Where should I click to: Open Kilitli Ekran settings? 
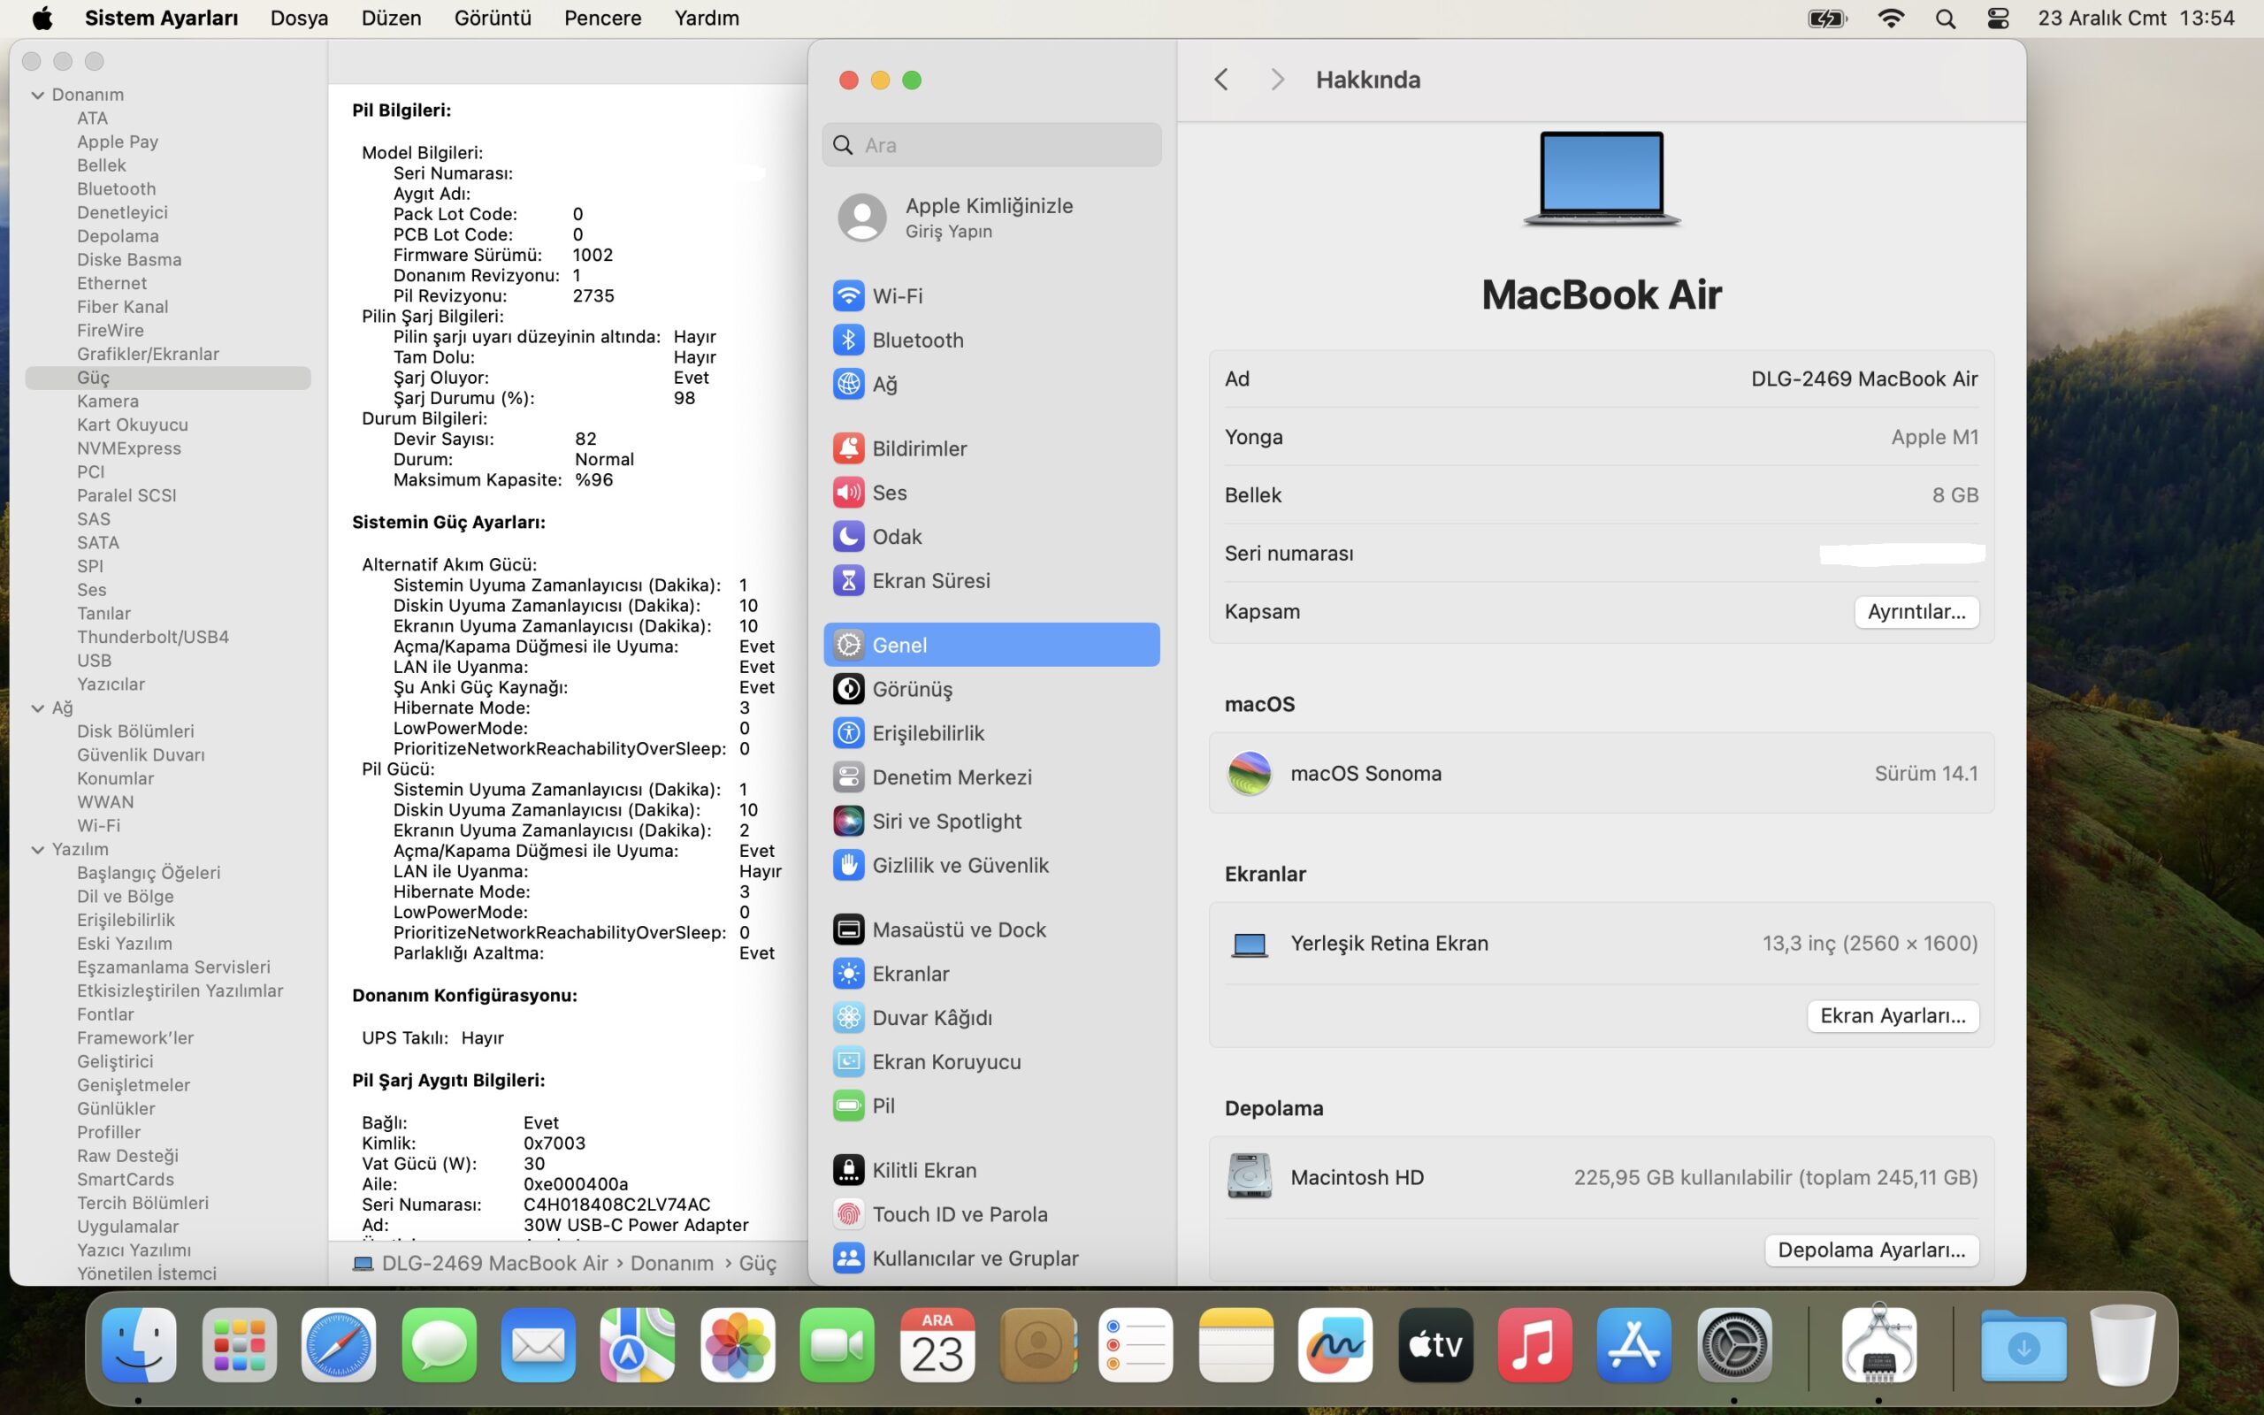point(990,1170)
